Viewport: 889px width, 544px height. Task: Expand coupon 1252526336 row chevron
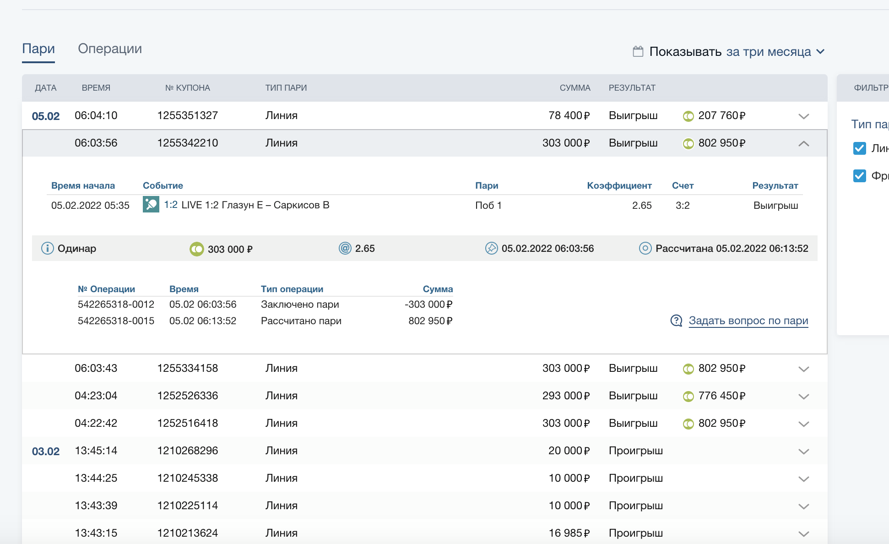[x=803, y=396]
